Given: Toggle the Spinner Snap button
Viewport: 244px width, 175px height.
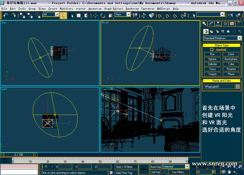Looking at the screenshot, I should pyautogui.click(x=183, y=15).
